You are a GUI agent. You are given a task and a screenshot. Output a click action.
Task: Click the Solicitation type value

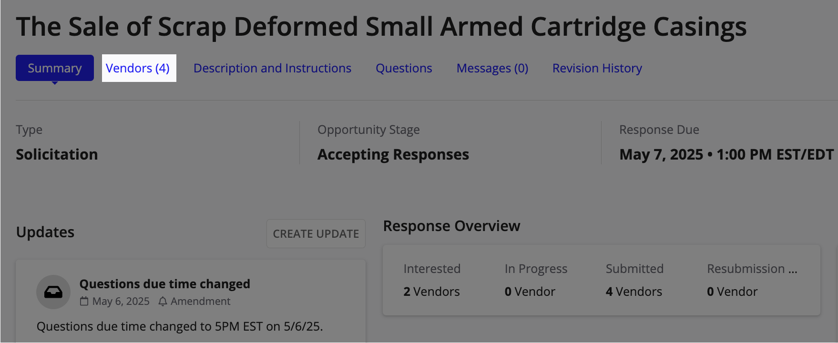tap(57, 154)
